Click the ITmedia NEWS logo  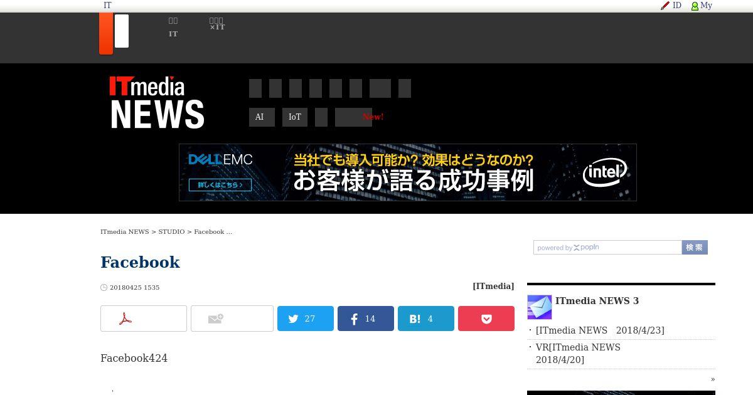157,103
